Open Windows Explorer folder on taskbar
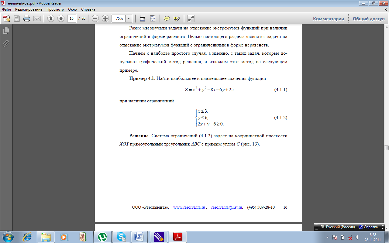Viewport: 389px width, 243px height. [46, 237]
